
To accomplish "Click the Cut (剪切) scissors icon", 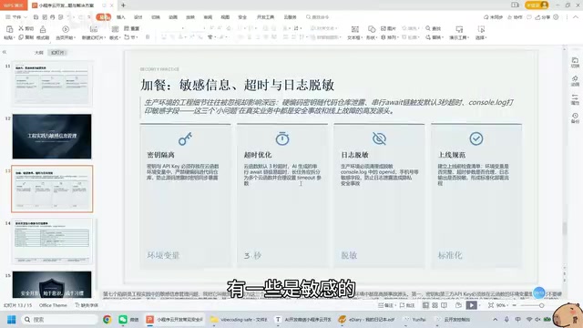I will click(21, 28).
